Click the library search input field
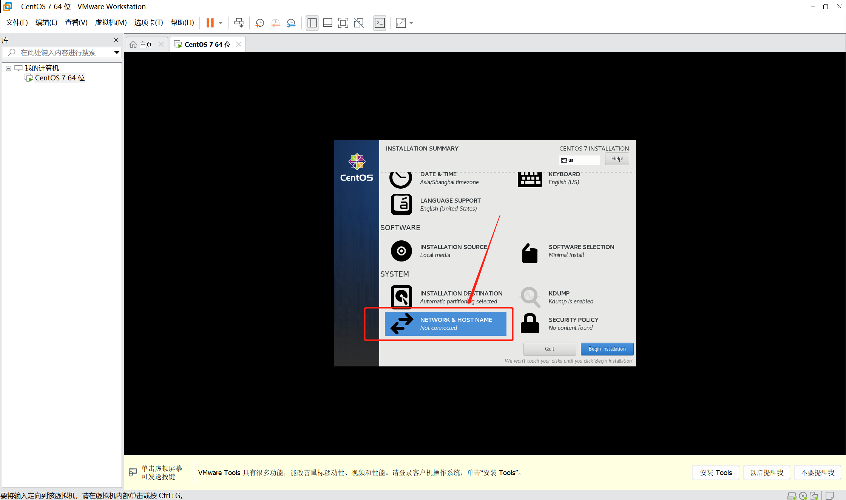Viewport: 846px width, 500px height. coord(60,52)
